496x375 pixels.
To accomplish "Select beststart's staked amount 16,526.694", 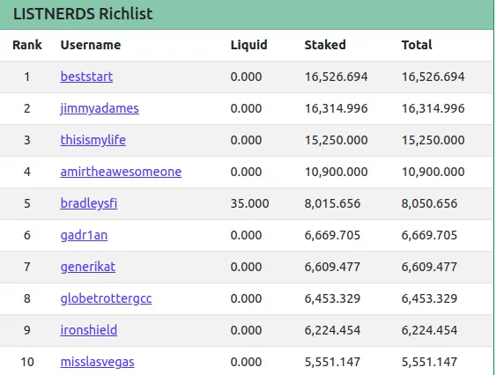I will click(336, 77).
